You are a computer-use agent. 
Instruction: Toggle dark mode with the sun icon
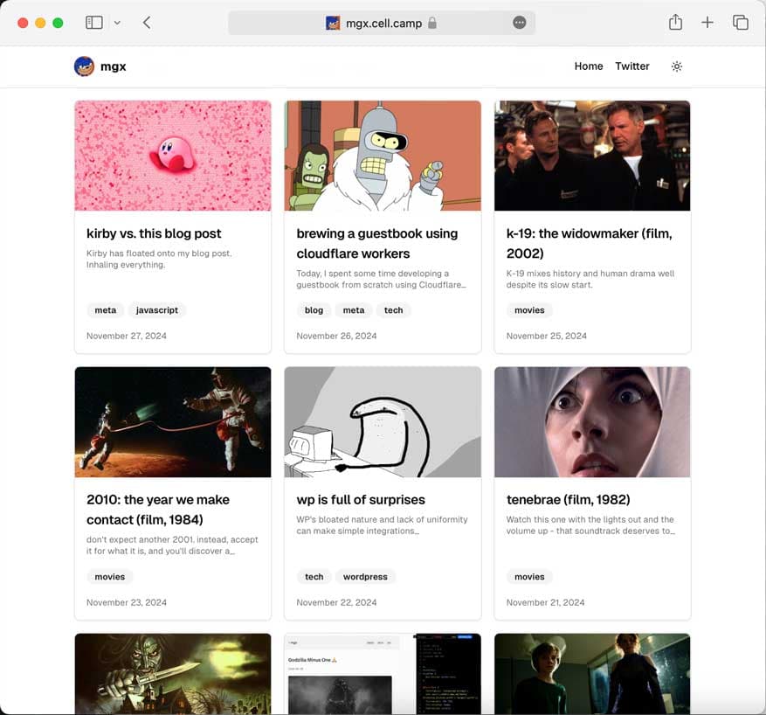tap(677, 66)
